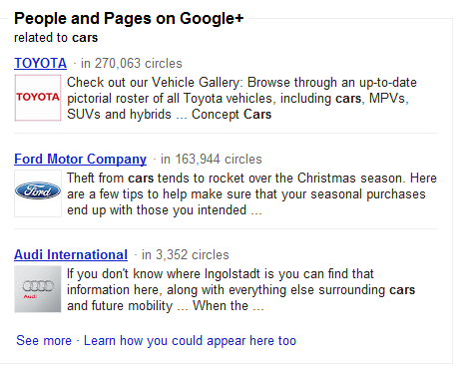Click the word MPVs in Toyota's snippet

[387, 99]
